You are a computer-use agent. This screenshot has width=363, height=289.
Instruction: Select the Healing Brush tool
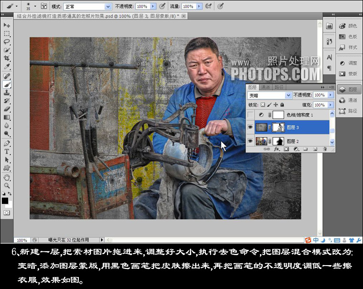[x=7, y=76]
